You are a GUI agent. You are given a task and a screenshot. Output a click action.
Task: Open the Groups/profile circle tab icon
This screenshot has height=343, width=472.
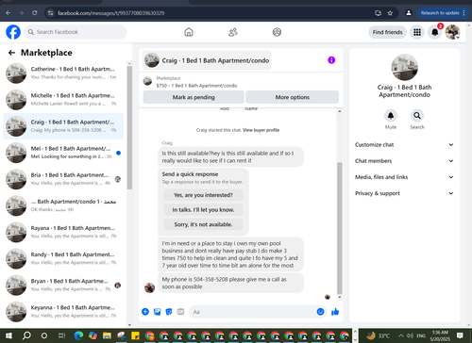pyautogui.click(x=277, y=32)
